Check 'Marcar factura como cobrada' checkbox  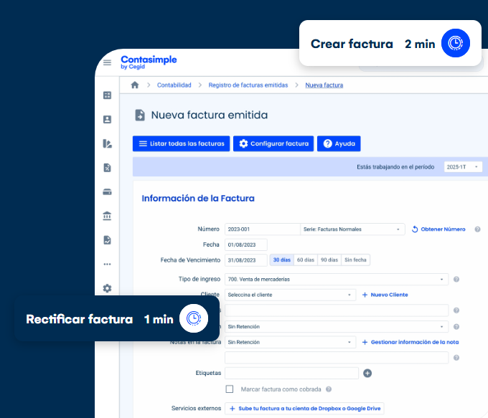click(x=230, y=389)
